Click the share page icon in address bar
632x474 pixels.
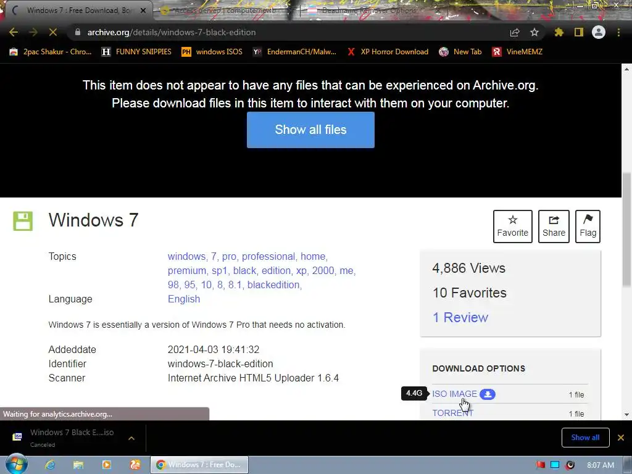point(515,32)
